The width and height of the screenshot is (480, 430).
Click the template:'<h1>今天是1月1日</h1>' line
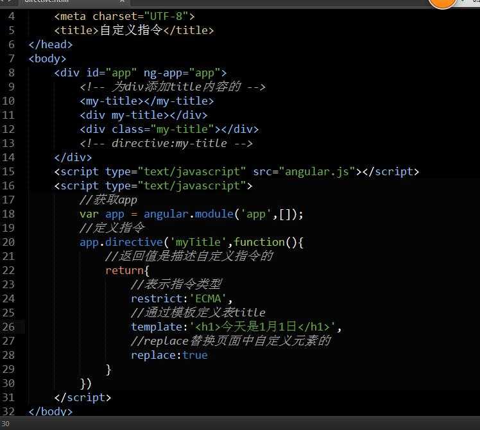[x=236, y=327]
